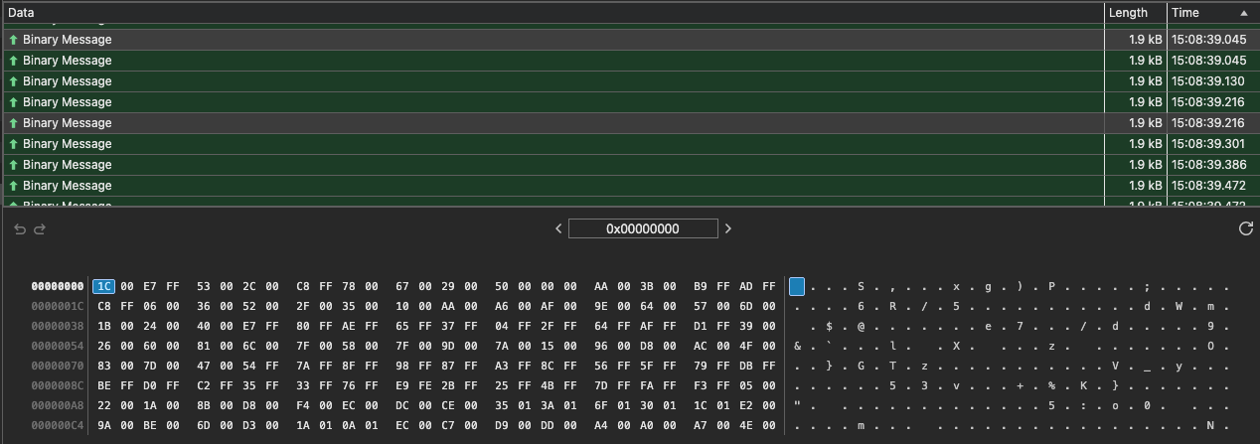Click the 1.9 kB length of 15:08:39.130 row

coord(1145,81)
